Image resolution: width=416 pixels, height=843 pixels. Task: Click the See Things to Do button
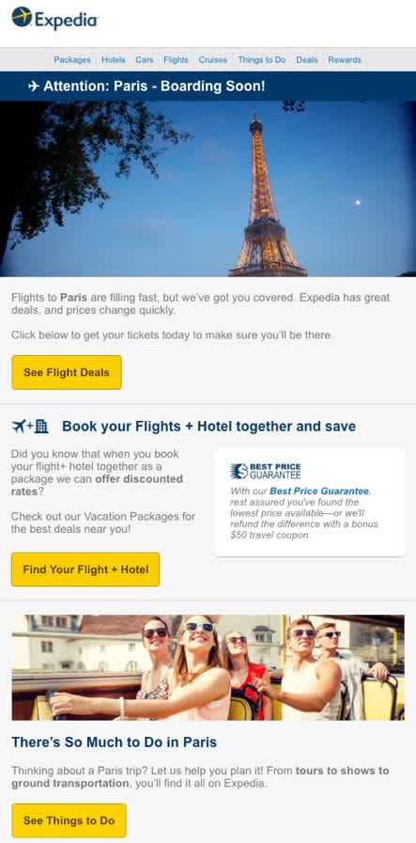(x=69, y=820)
